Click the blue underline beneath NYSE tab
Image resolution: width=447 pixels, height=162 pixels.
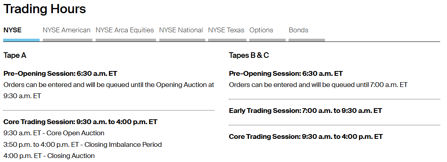[21, 40]
